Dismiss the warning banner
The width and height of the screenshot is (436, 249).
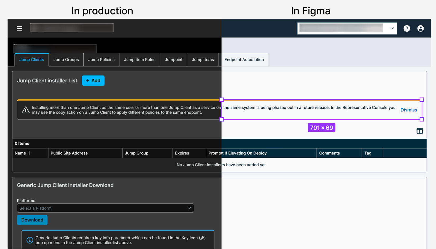pos(409,110)
